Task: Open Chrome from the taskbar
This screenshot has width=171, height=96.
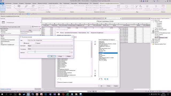Action: pyautogui.click(x=20, y=94)
